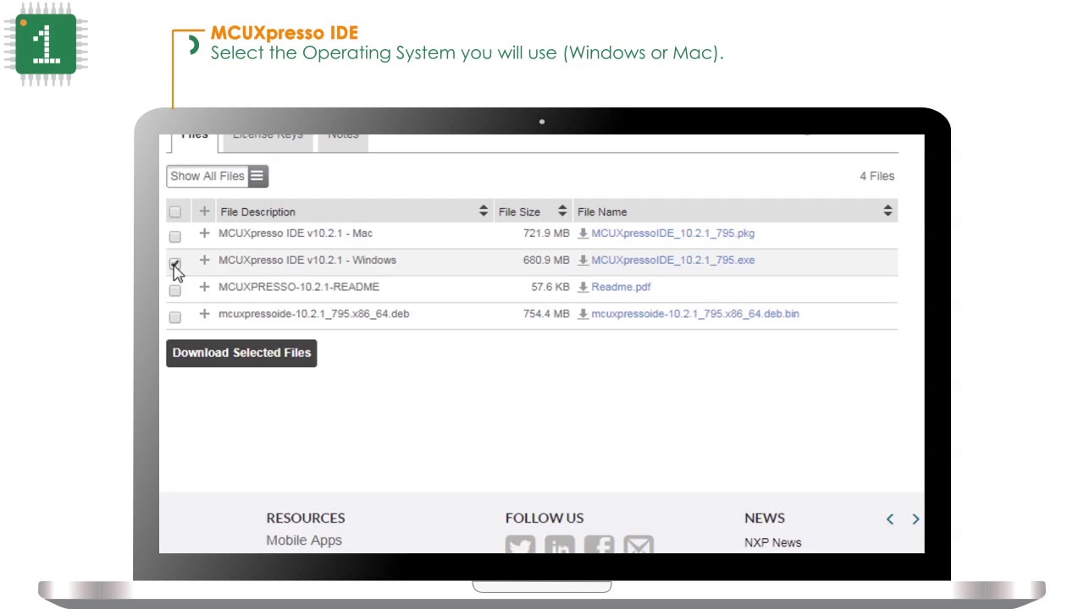1084x609 pixels.
Task: Click 'MCUXpresso IDE v10.2.1 - Windows' description
Action: (307, 261)
